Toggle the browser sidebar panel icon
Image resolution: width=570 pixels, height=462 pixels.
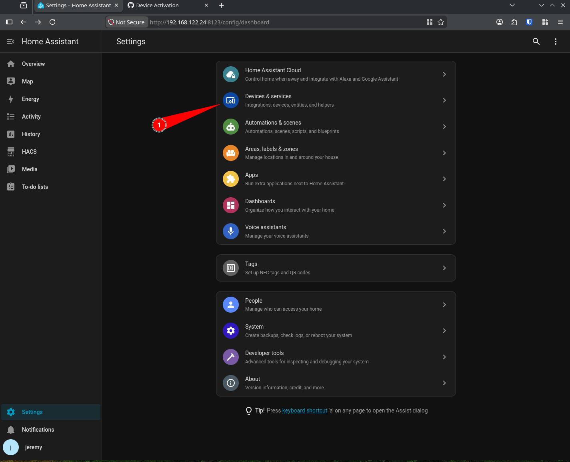(9, 22)
